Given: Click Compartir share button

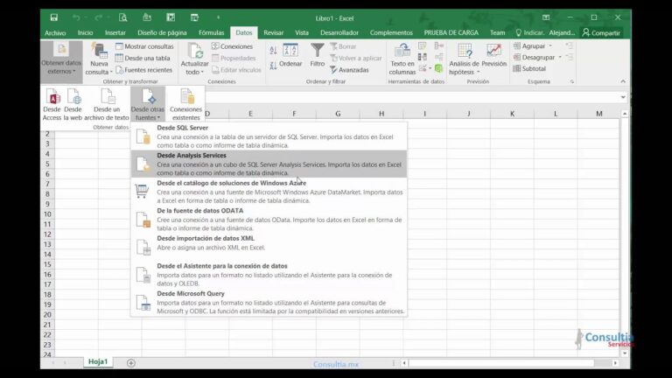Looking at the screenshot, I should pyautogui.click(x=601, y=32).
